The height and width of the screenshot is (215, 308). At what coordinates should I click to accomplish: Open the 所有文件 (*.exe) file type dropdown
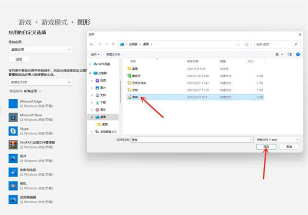click(277, 139)
